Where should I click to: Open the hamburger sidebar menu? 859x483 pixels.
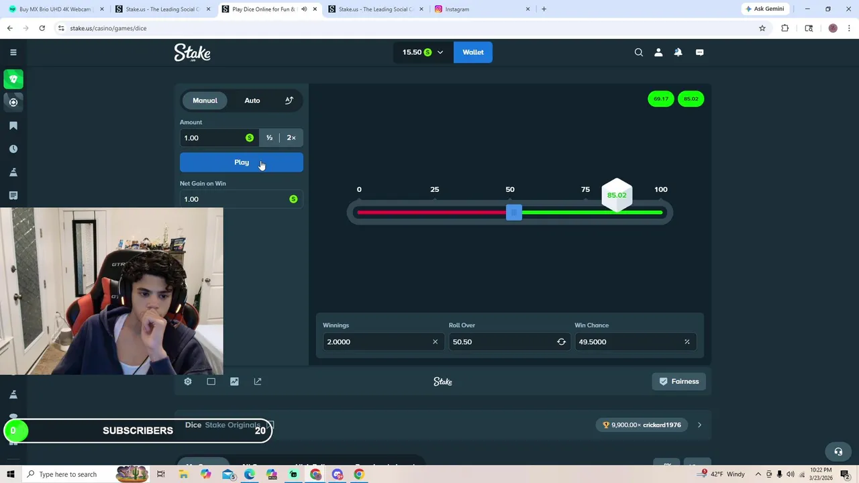(13, 52)
